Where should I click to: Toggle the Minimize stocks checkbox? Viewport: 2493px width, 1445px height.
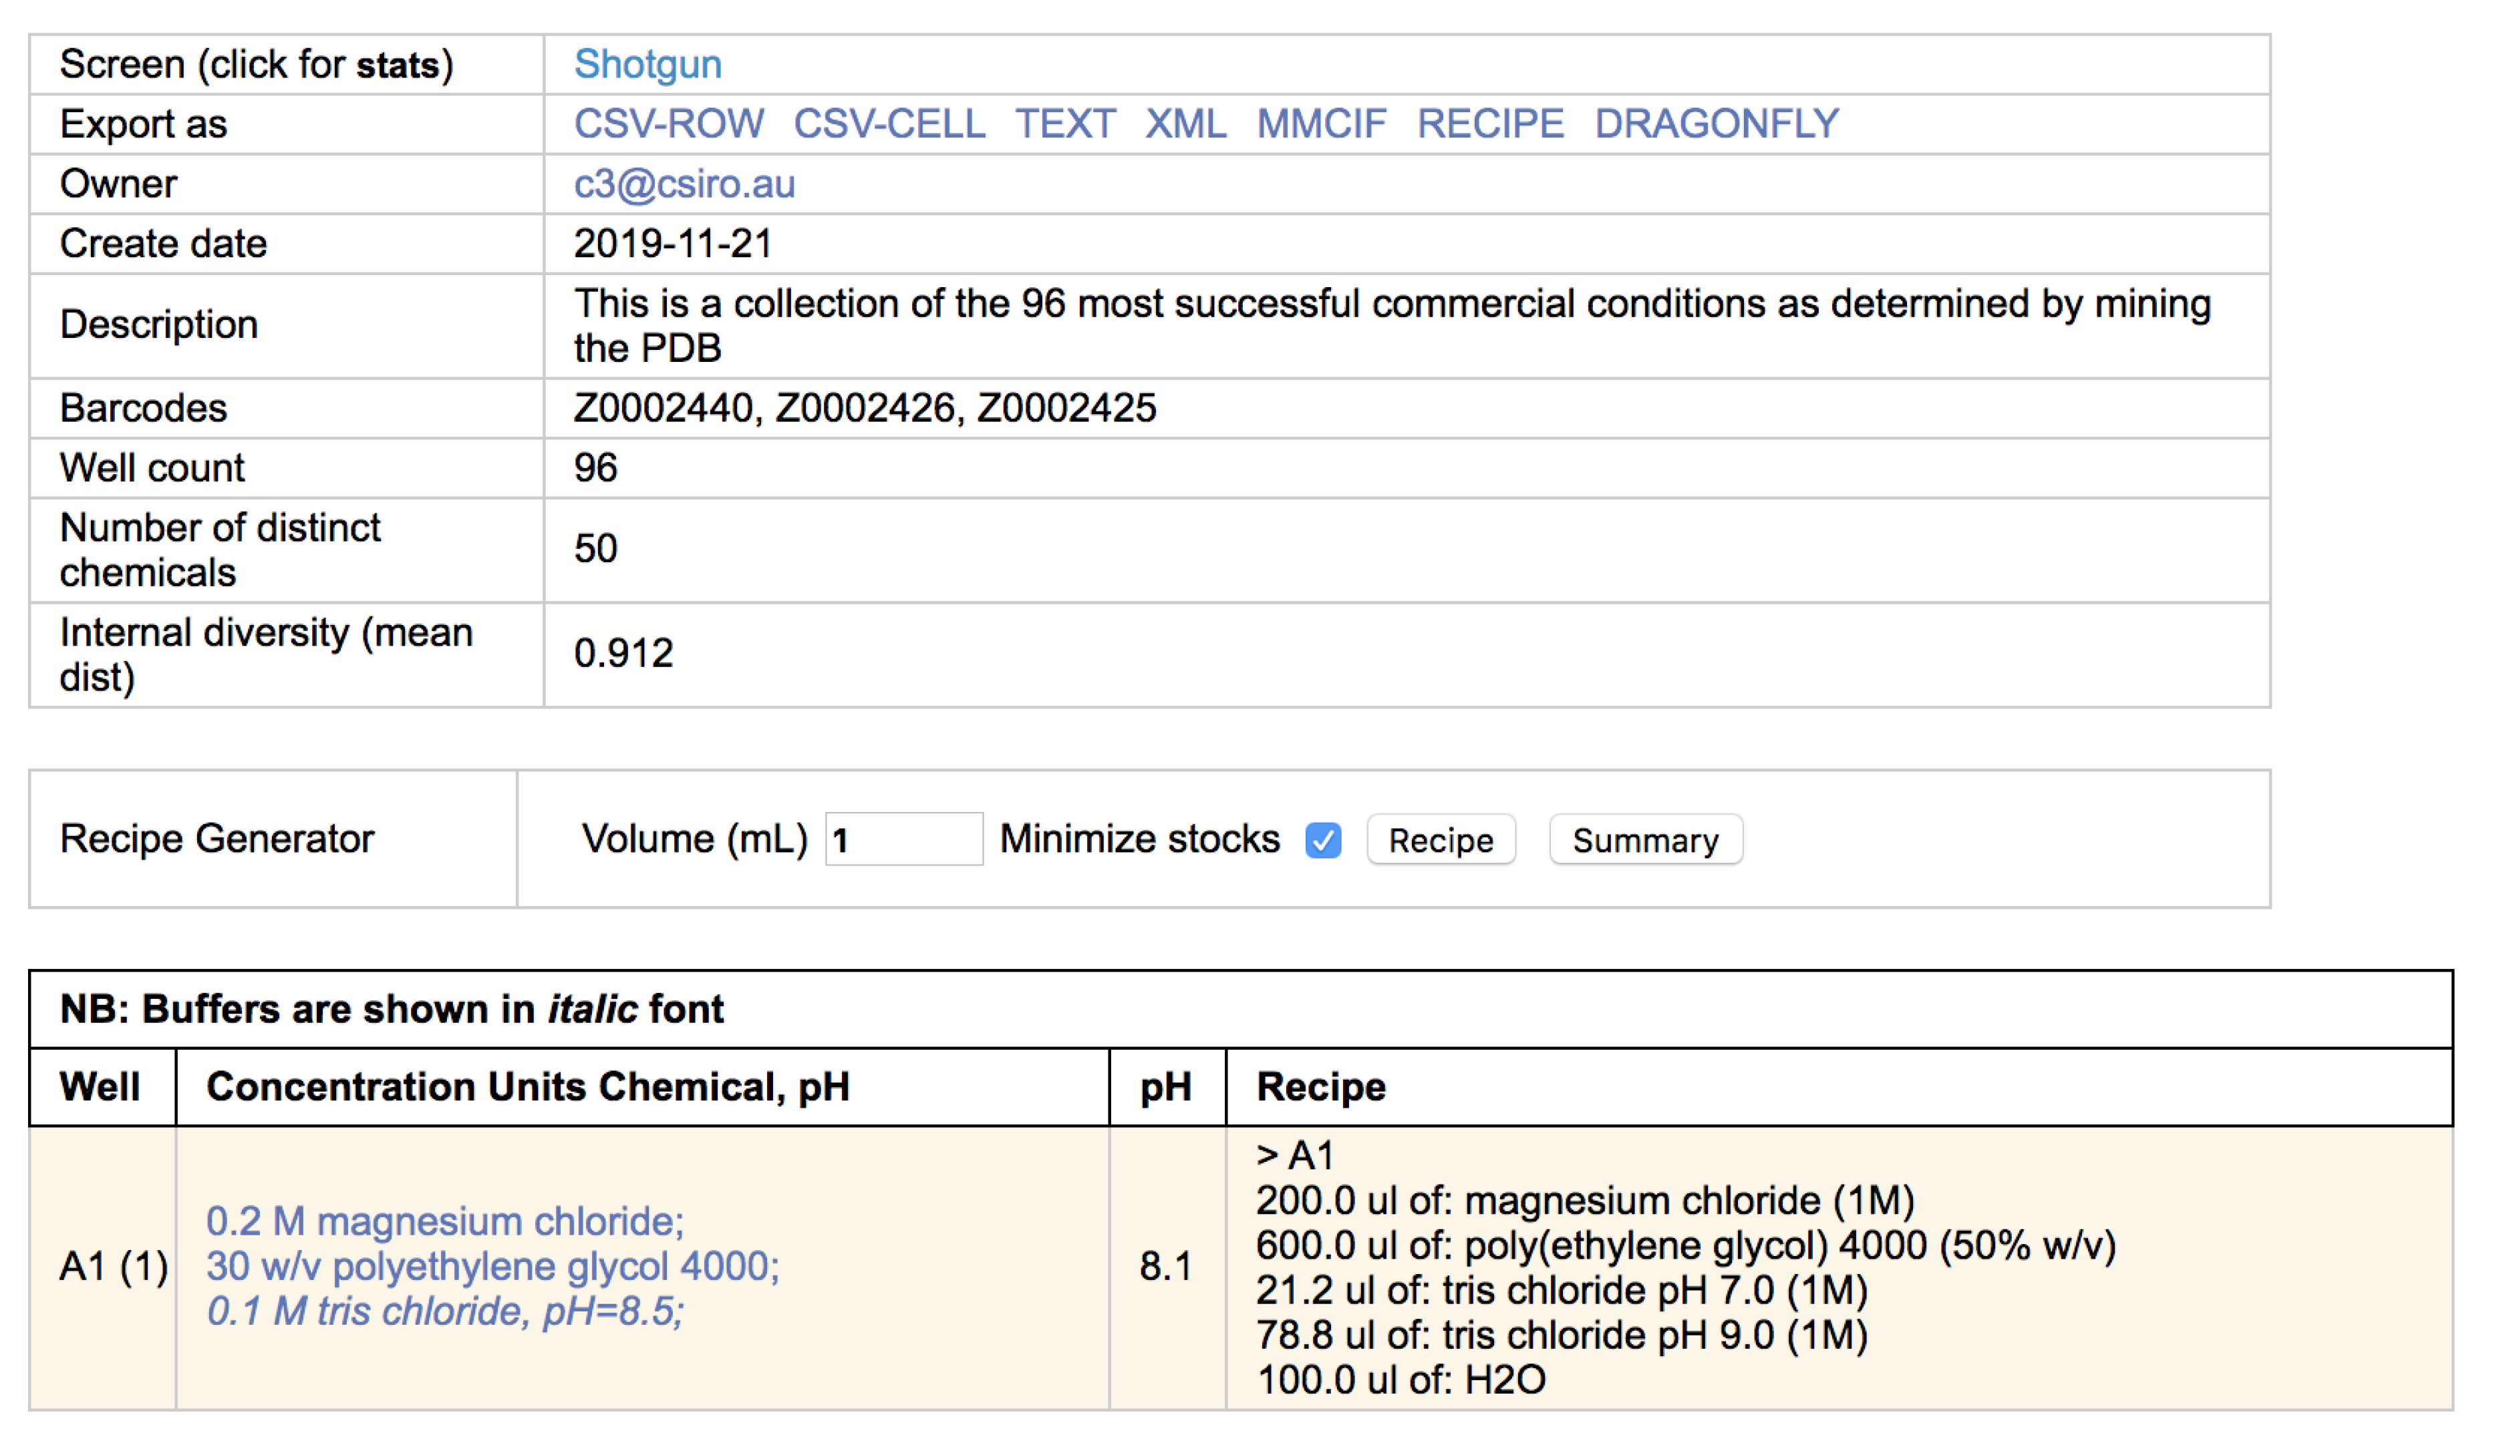[1323, 840]
